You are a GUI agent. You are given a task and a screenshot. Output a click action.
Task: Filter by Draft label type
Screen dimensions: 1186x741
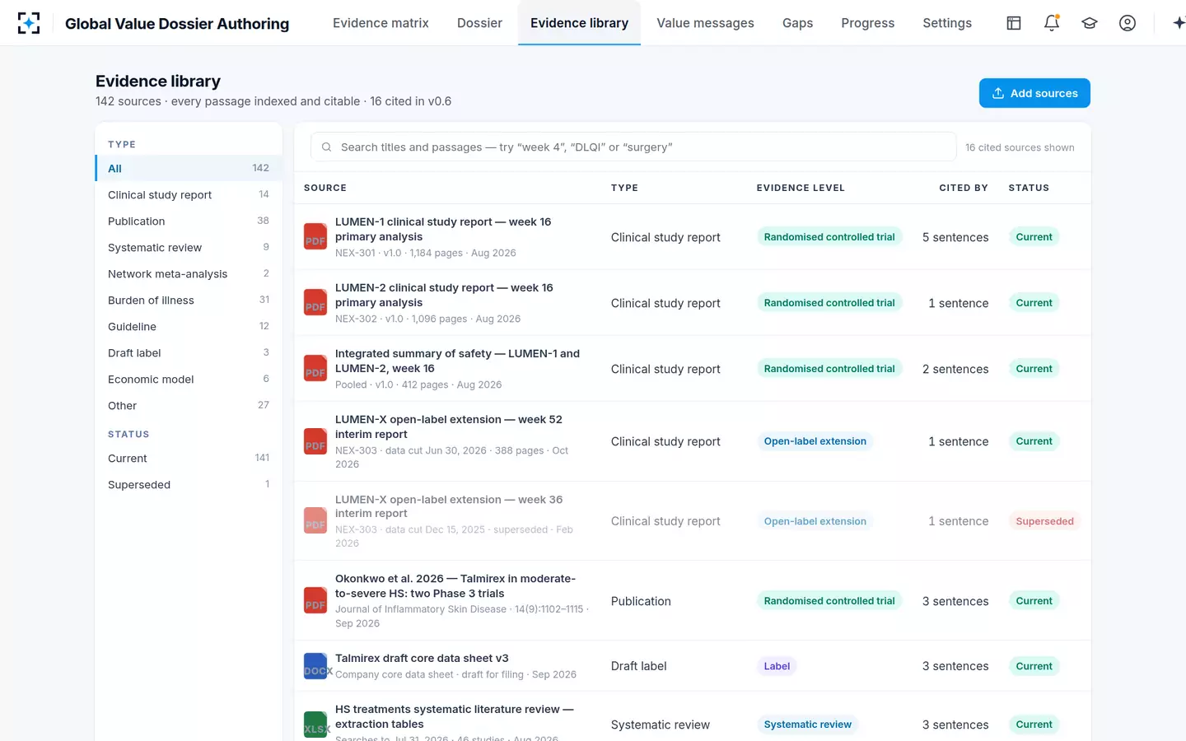tap(189, 352)
